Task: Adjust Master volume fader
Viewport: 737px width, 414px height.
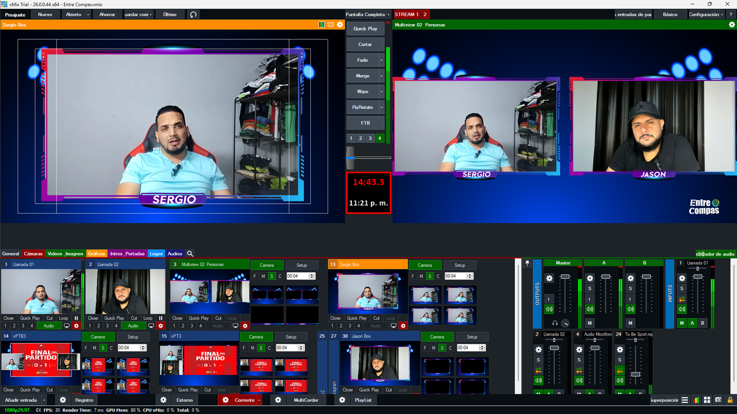Action: point(565,277)
